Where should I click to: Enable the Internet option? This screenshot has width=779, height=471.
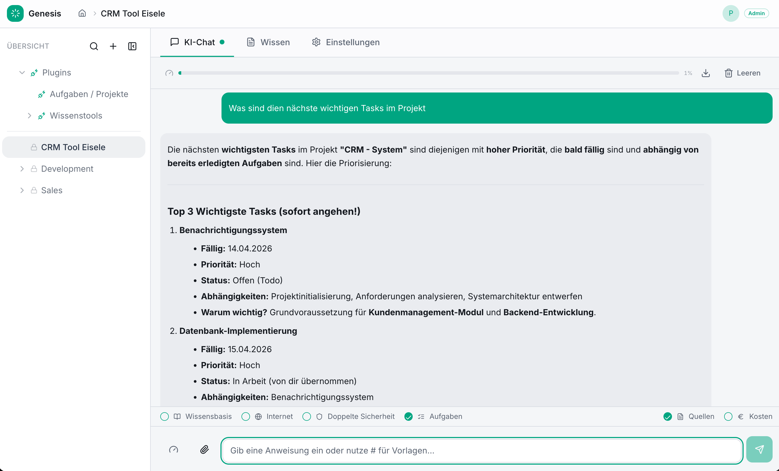[246, 417]
